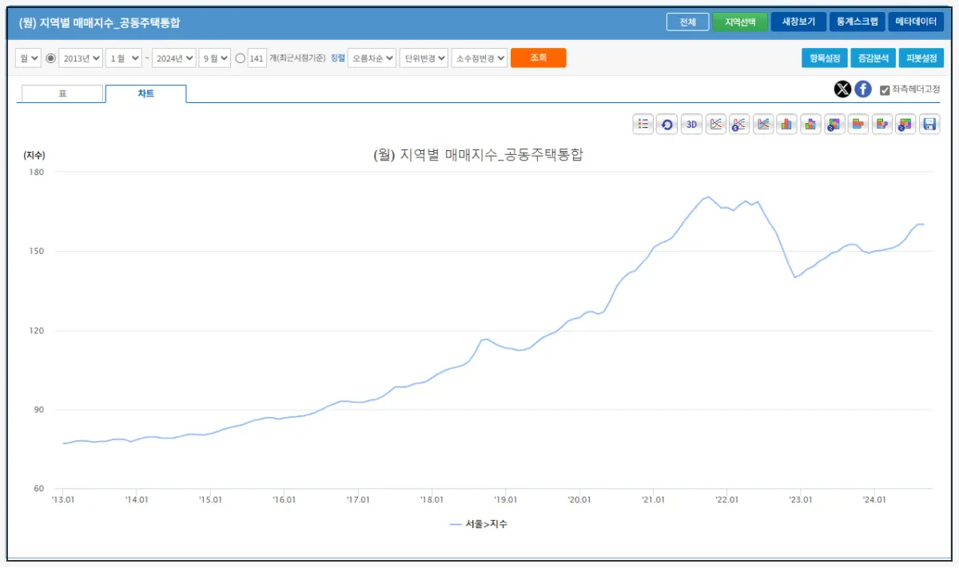Switch to the horizontal bar chart type
Screen dimensions: 959x568
pyautogui.click(x=858, y=124)
